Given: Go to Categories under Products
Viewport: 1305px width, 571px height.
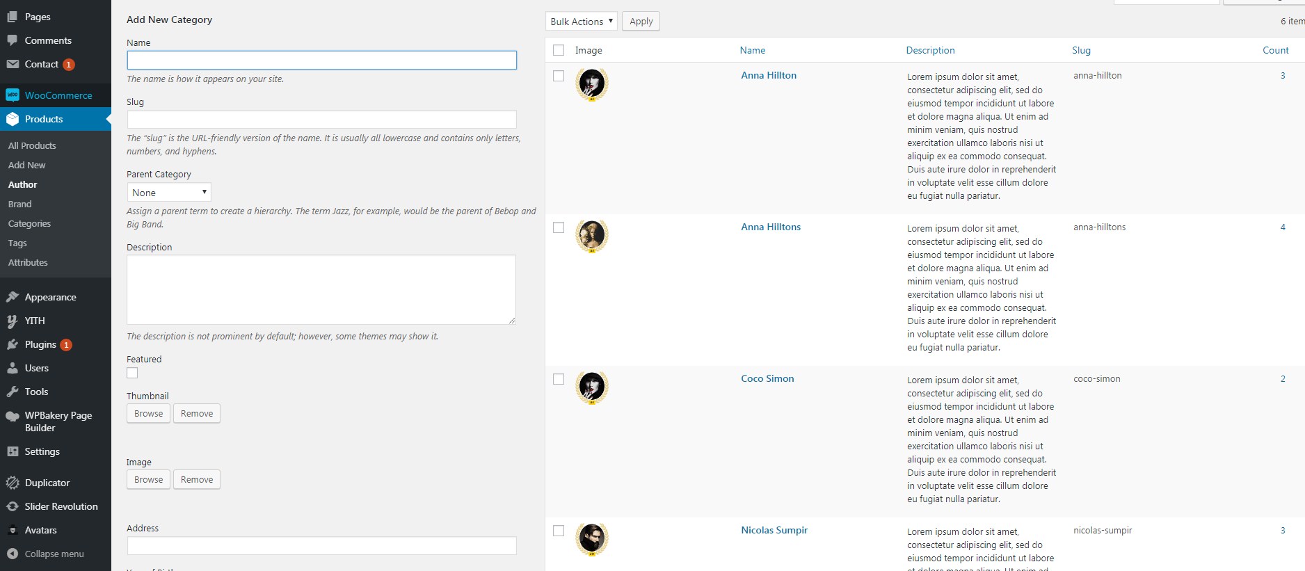Looking at the screenshot, I should (x=29, y=223).
